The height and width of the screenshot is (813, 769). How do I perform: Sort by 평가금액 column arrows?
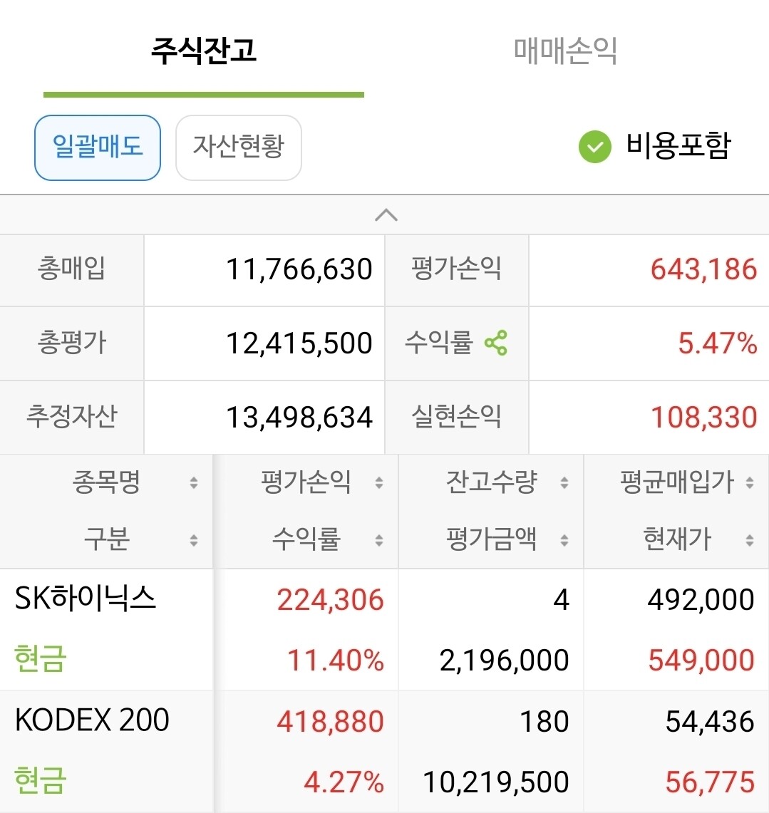tap(564, 540)
